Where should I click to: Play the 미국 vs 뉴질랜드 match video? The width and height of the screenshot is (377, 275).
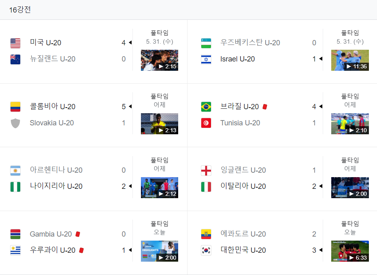point(159,59)
